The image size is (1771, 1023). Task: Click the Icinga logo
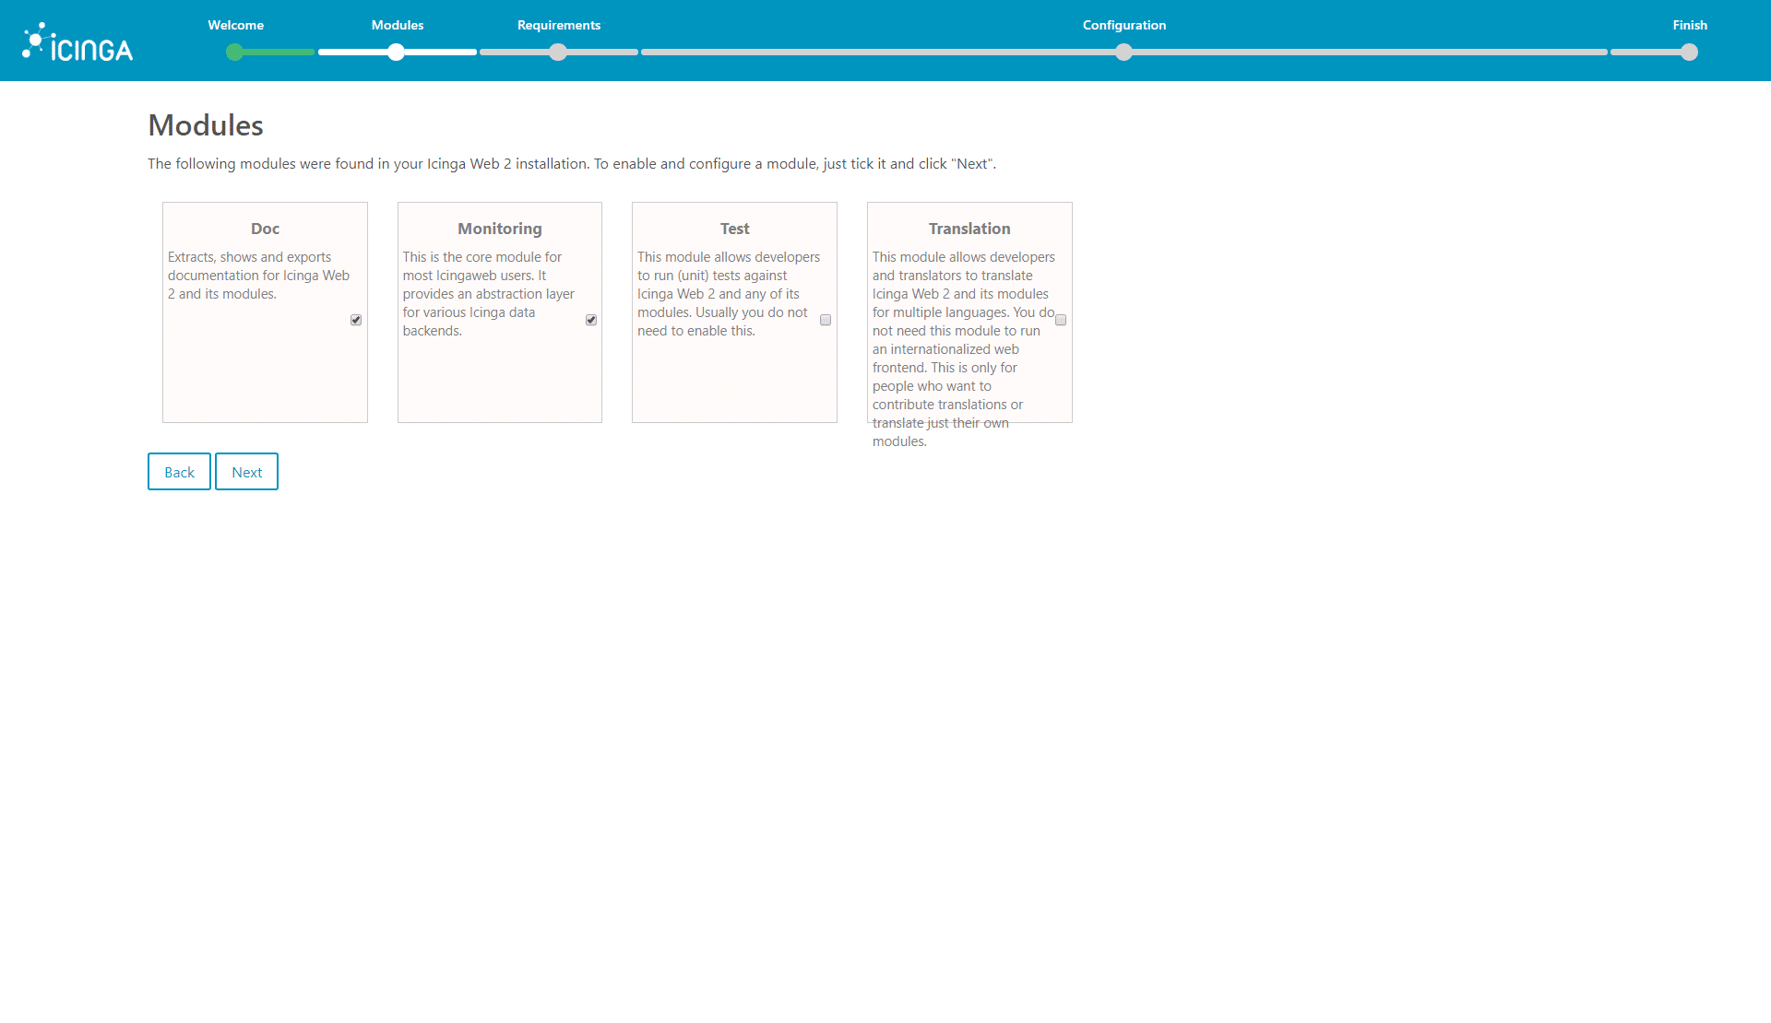77,42
